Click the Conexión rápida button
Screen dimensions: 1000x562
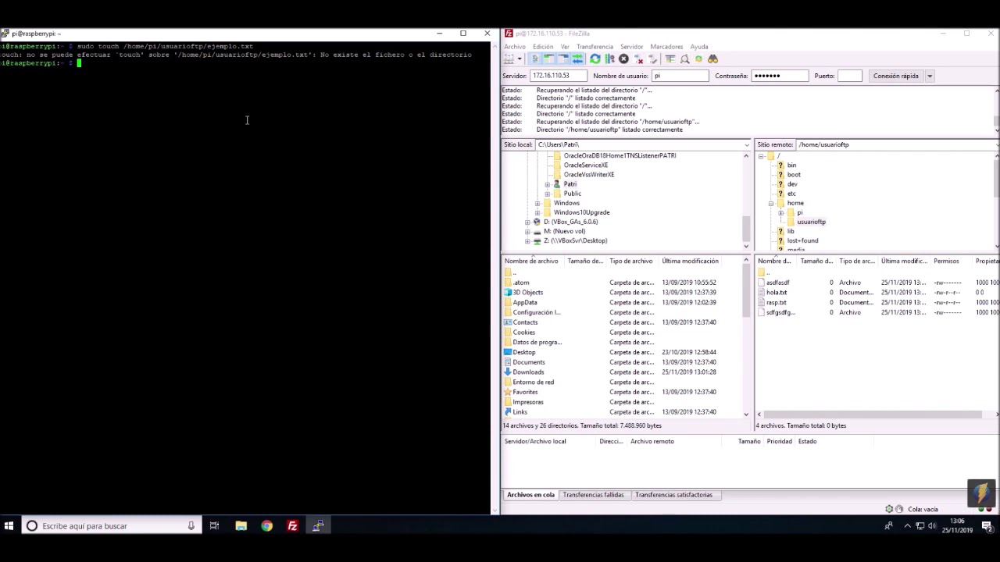pos(896,76)
